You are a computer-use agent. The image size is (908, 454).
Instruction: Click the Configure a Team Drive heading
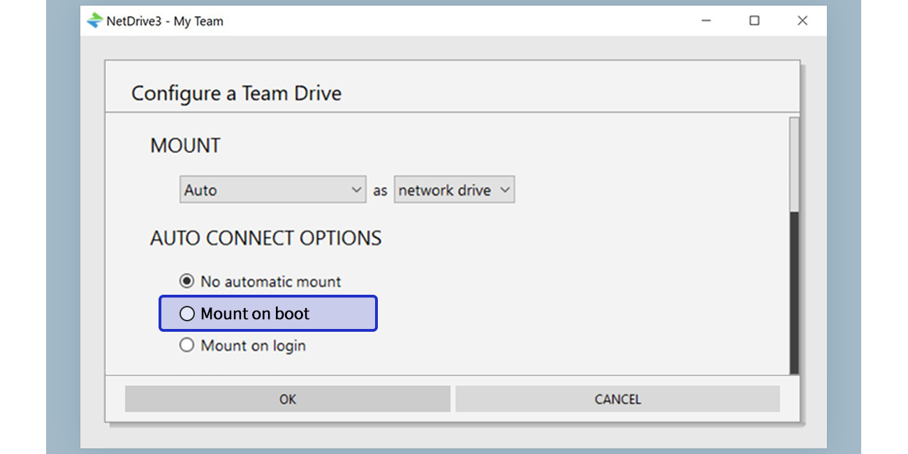tap(237, 93)
